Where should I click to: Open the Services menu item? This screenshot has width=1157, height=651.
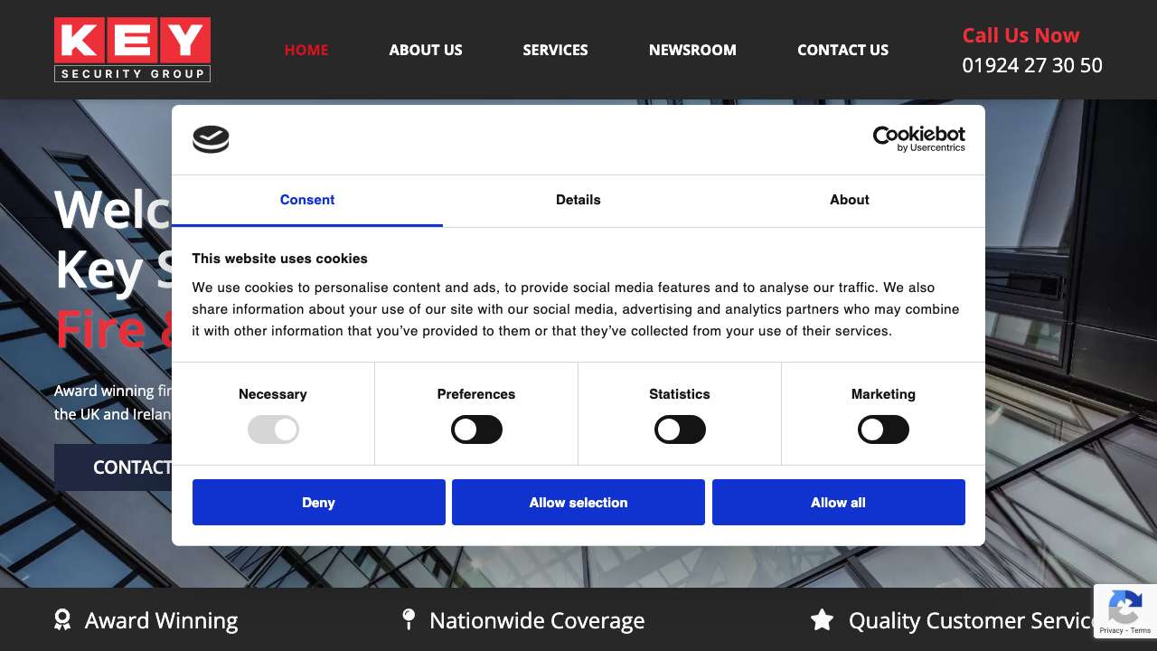[x=555, y=50]
